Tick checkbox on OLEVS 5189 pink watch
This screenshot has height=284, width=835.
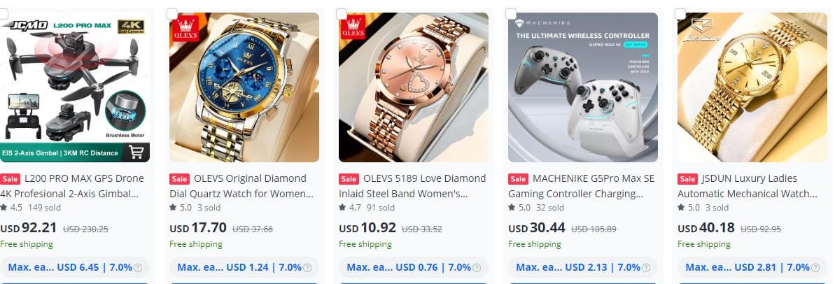pyautogui.click(x=342, y=14)
